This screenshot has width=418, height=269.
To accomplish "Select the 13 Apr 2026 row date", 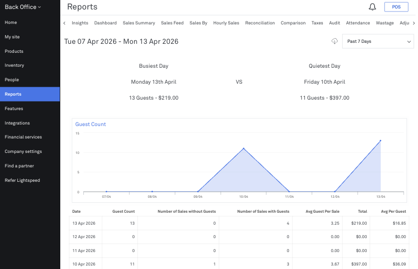I will 84,223.
